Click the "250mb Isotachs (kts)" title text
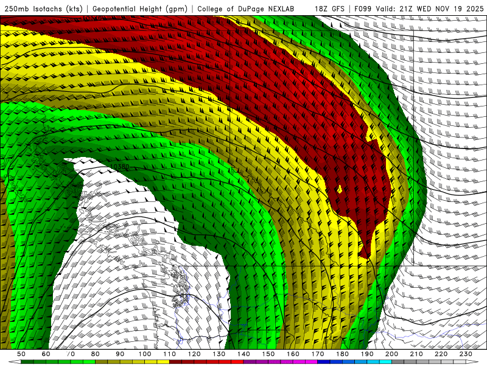487x365 pixels. [43, 9]
